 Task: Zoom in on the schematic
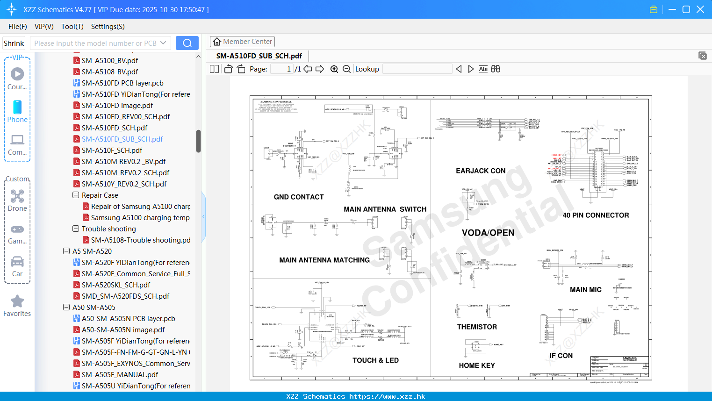[x=334, y=69]
